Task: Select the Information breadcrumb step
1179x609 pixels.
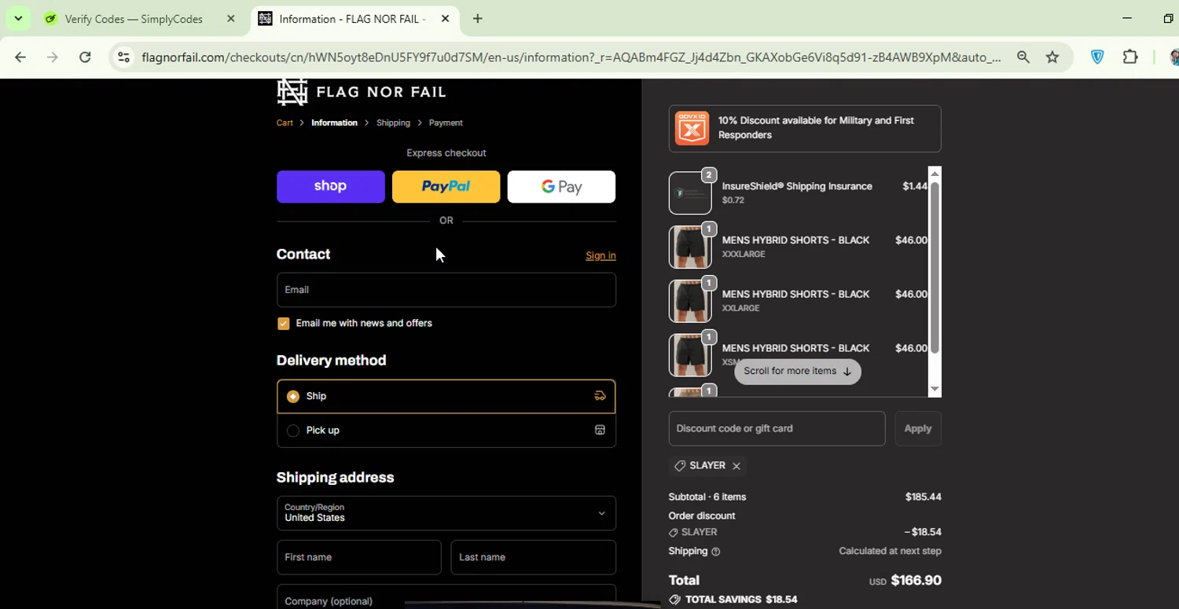Action: tap(334, 123)
